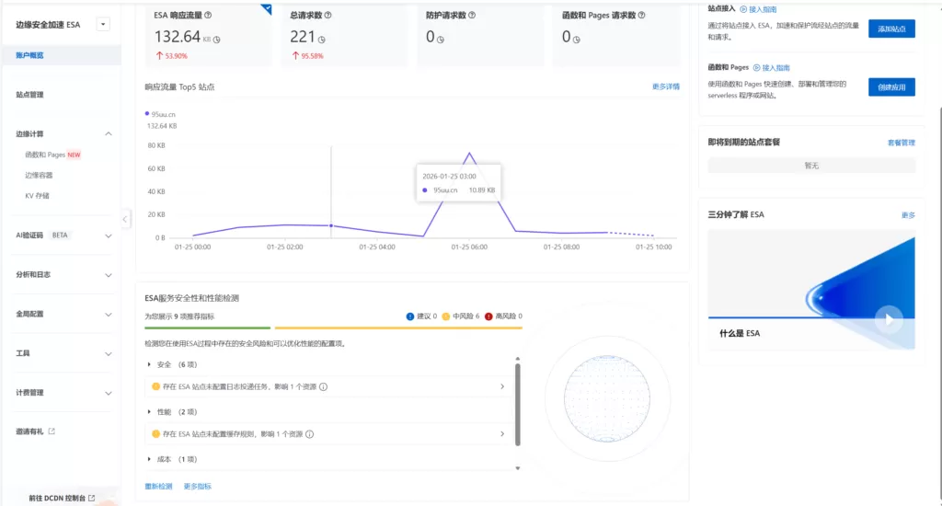Select 账户概览 in the sidebar
Image resolution: width=942 pixels, height=506 pixels.
point(29,55)
